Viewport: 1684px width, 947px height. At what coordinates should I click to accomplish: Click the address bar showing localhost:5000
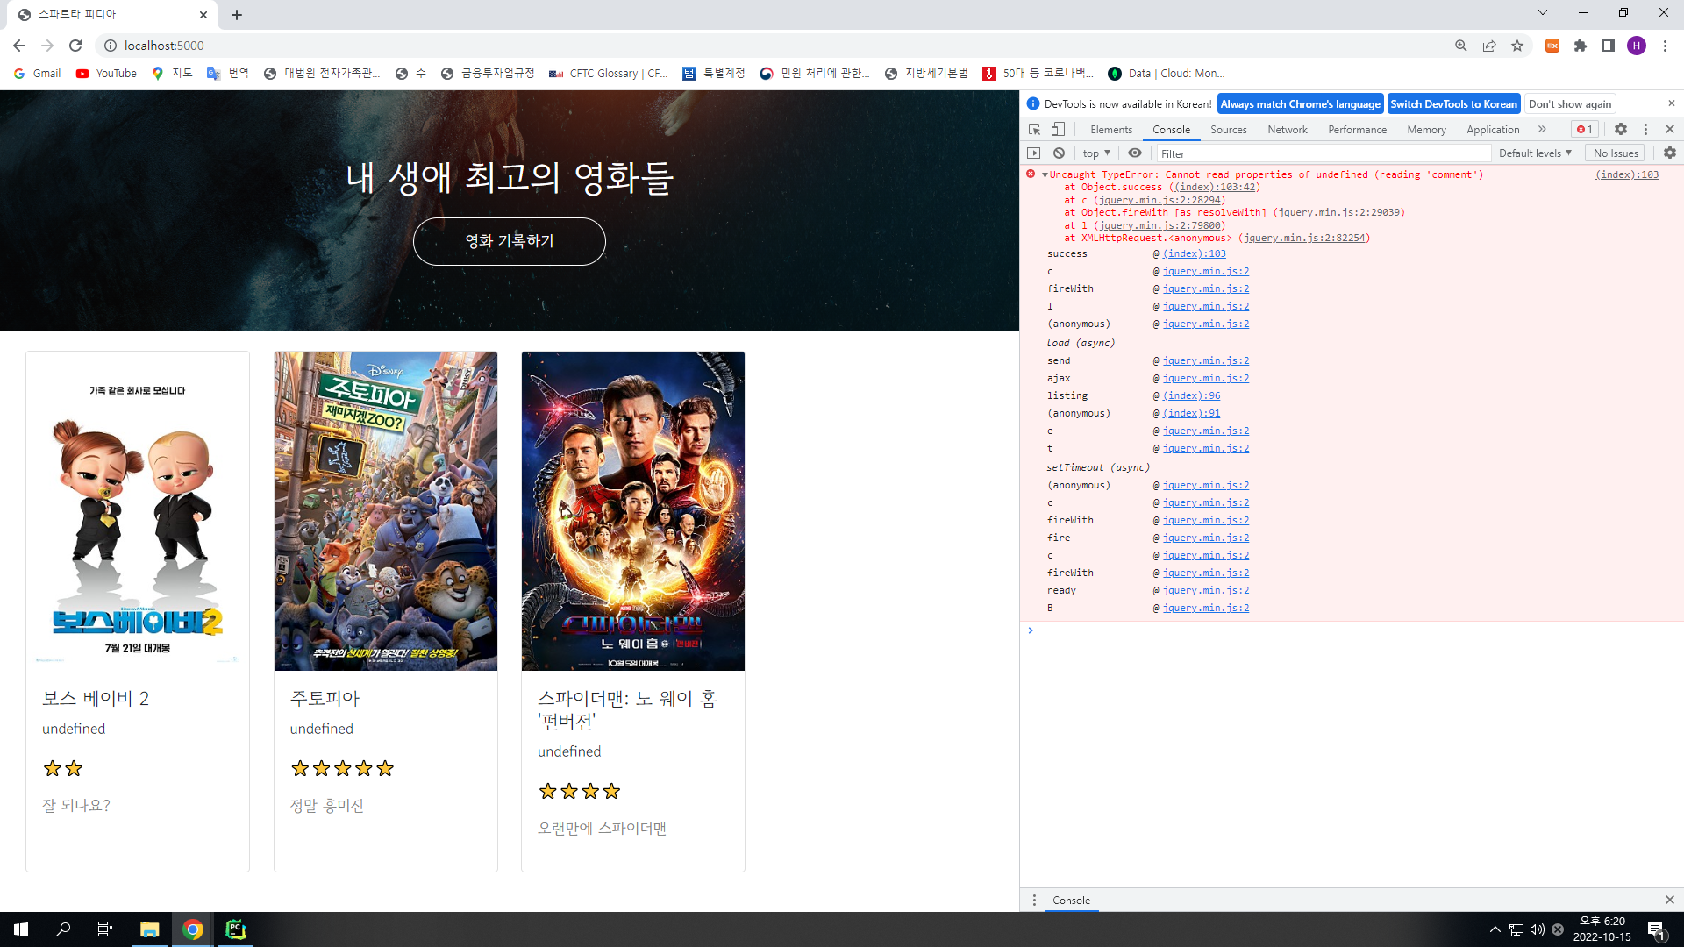point(772,46)
